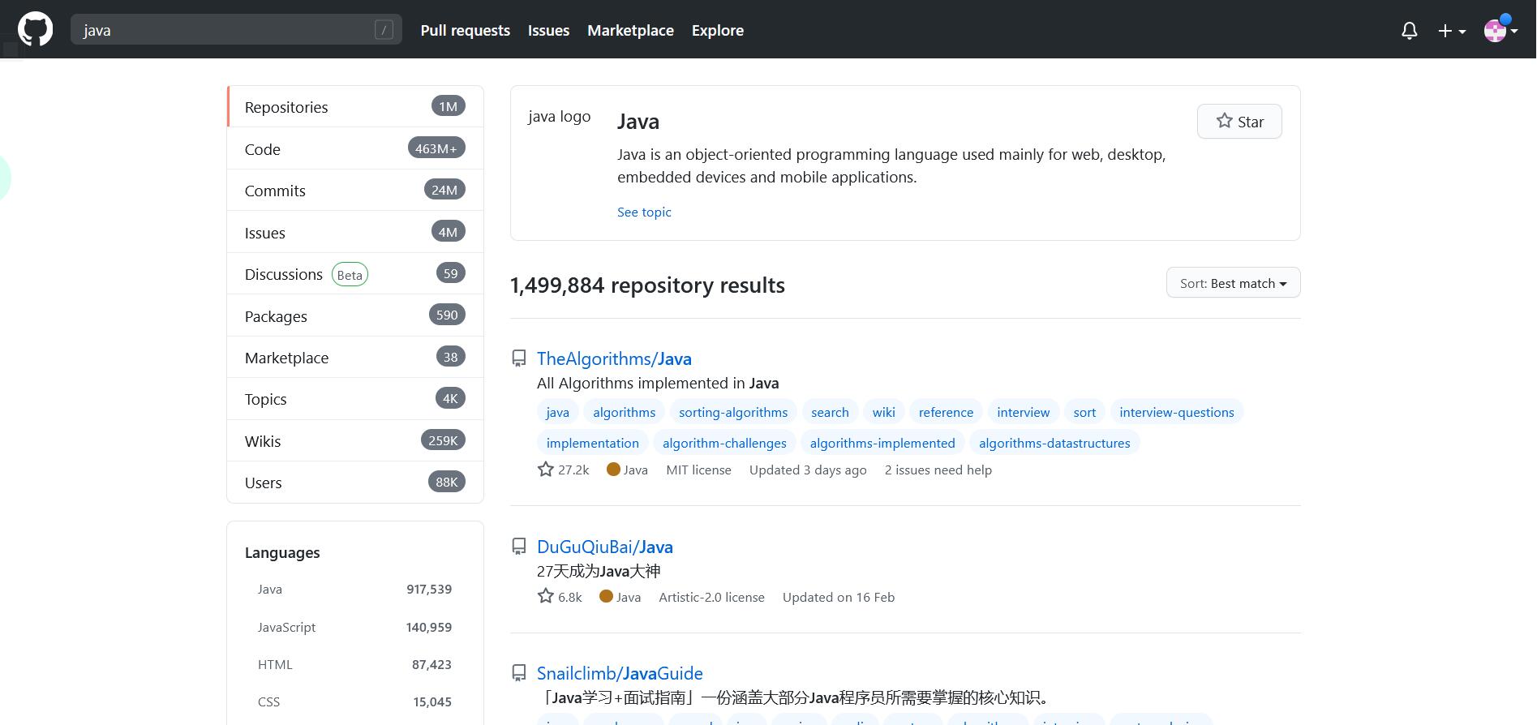Open the Sort: Best match dropdown
Screen dimensions: 1537x725
coord(1233,283)
